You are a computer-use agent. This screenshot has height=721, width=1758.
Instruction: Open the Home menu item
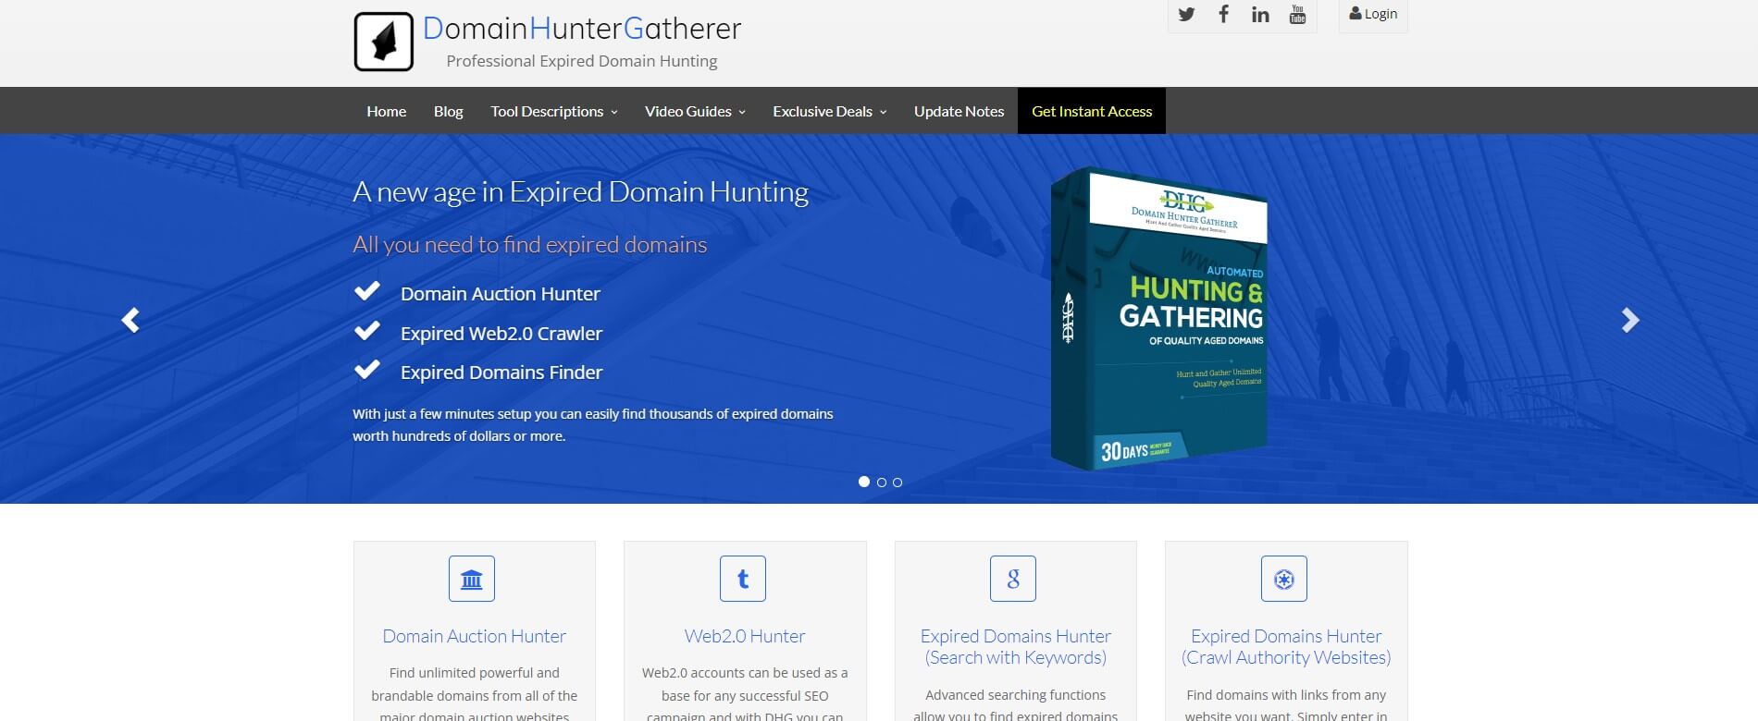pos(386,111)
